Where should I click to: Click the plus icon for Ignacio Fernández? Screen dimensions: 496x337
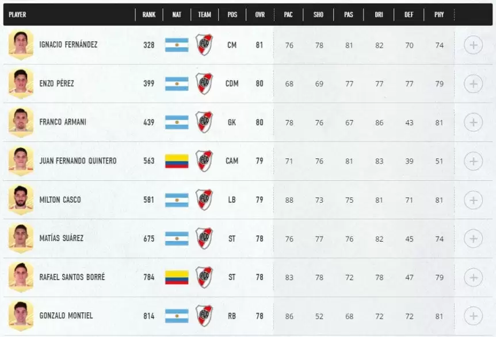(473, 45)
